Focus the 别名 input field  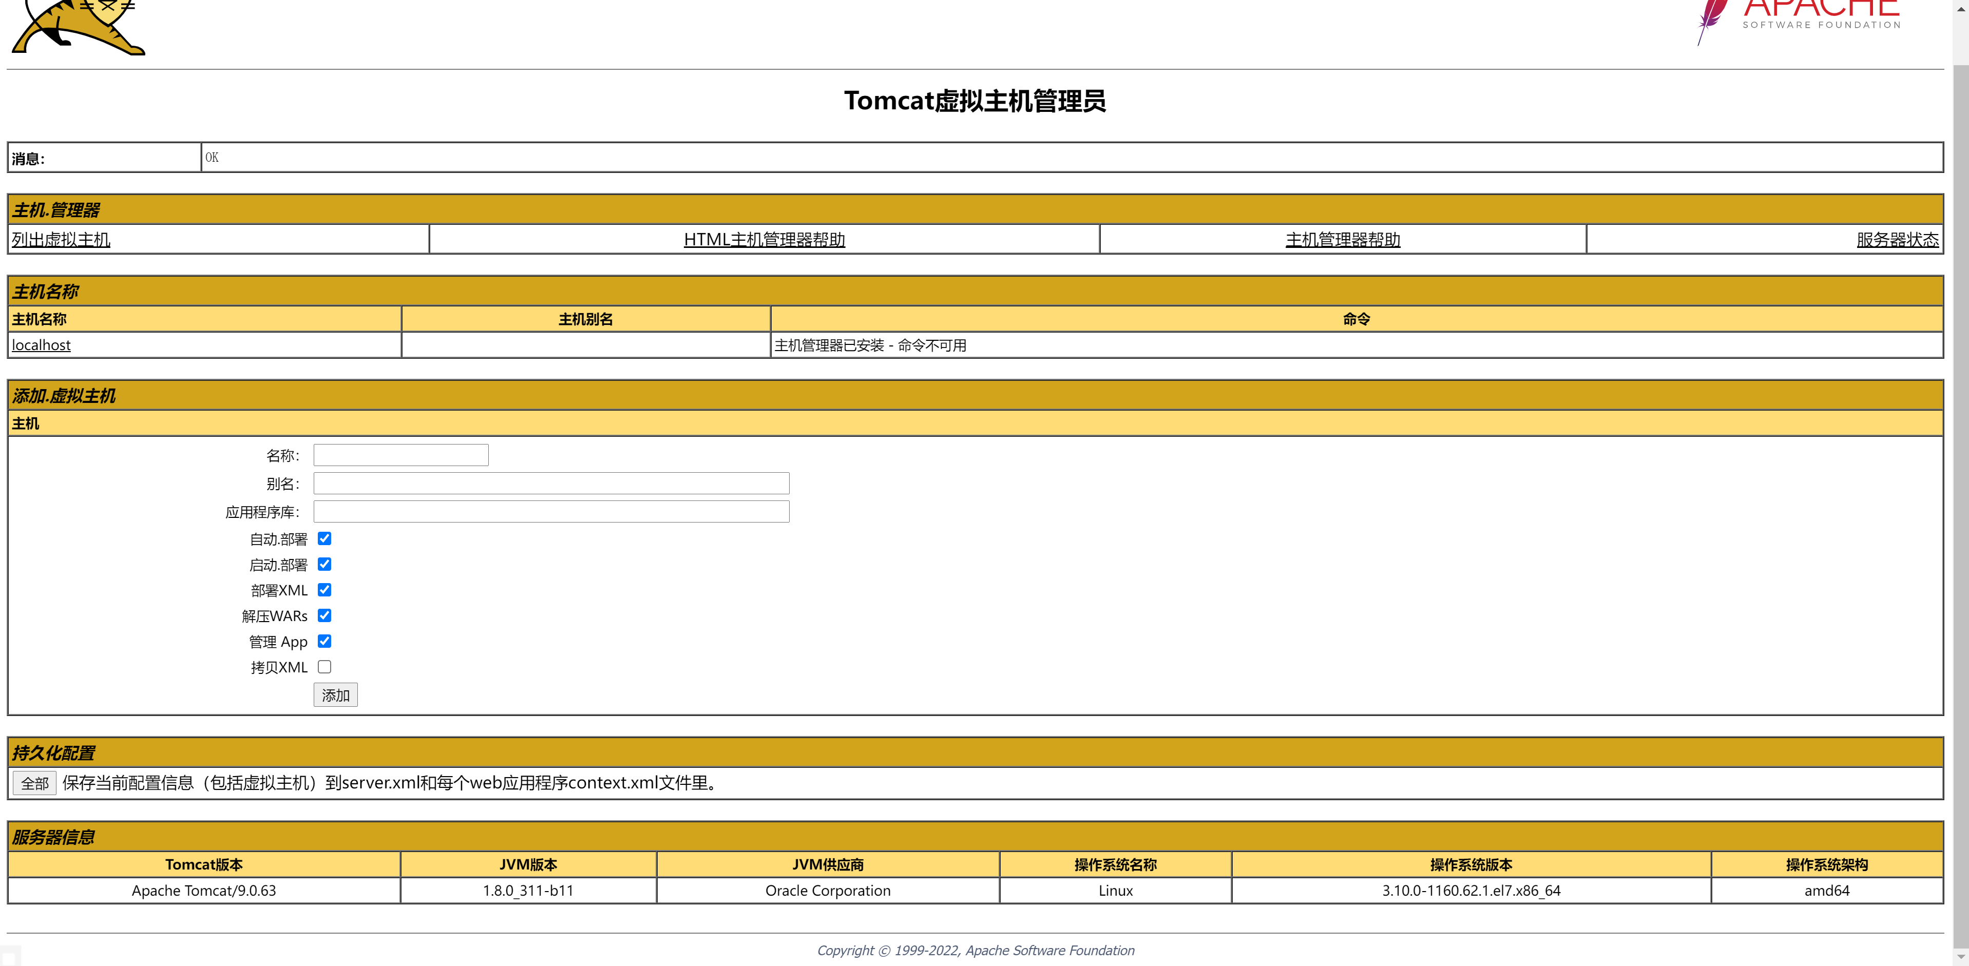click(551, 483)
